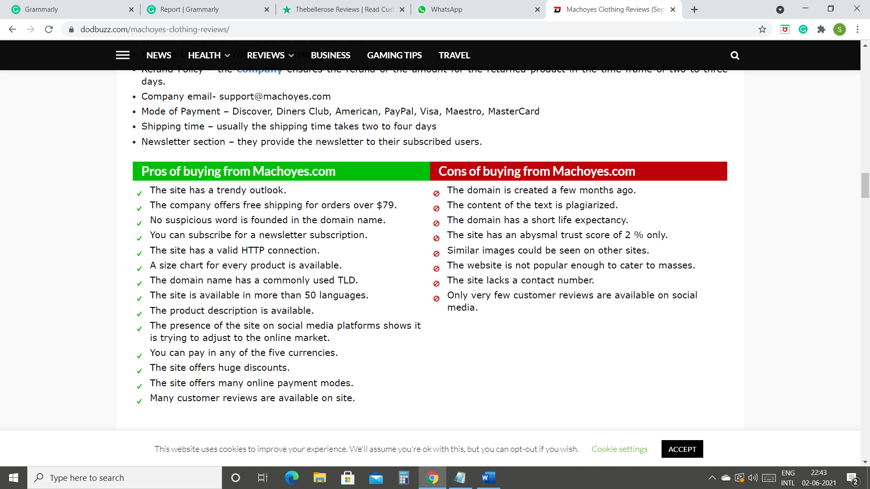Screen dimensions: 870x489
Task: Open the hamburger menu icon
Action: coord(123,55)
